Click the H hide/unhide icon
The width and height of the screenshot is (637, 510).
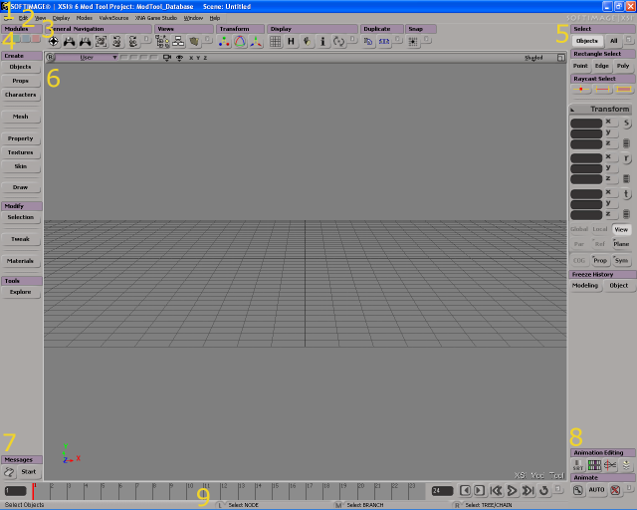click(x=291, y=42)
